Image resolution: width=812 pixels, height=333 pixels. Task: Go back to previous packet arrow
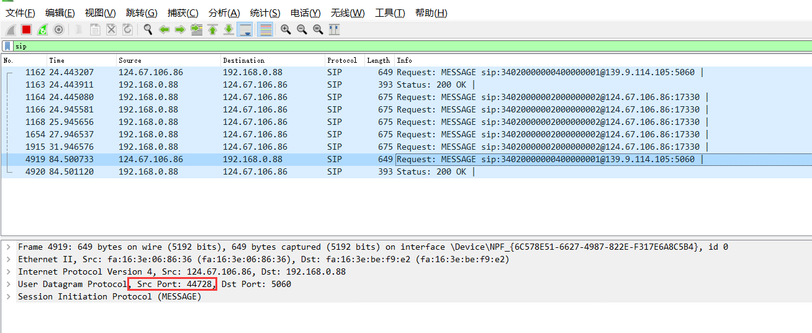tap(164, 29)
